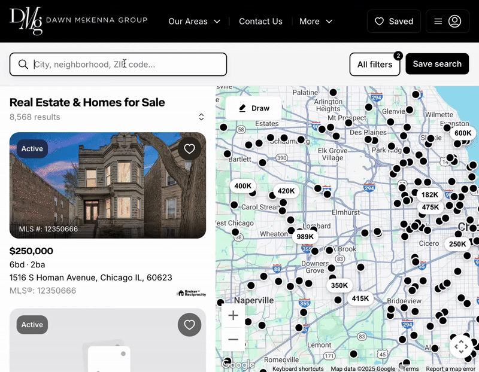Select the 415K map price marker
Image resolution: width=479 pixels, height=372 pixels.
[360, 298]
